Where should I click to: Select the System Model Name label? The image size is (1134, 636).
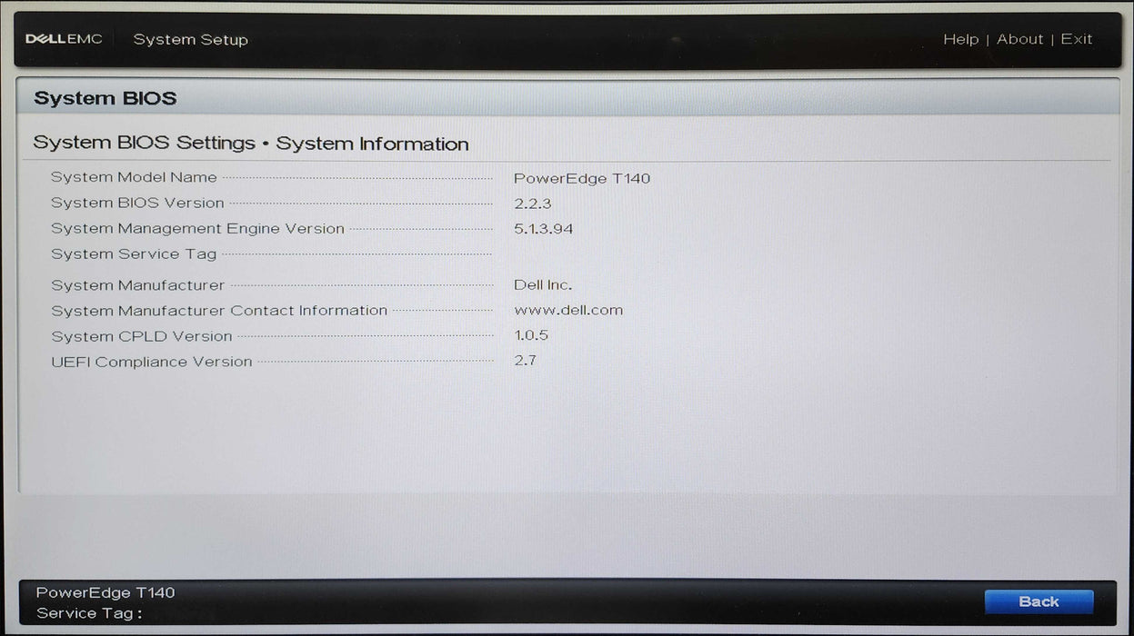(134, 177)
